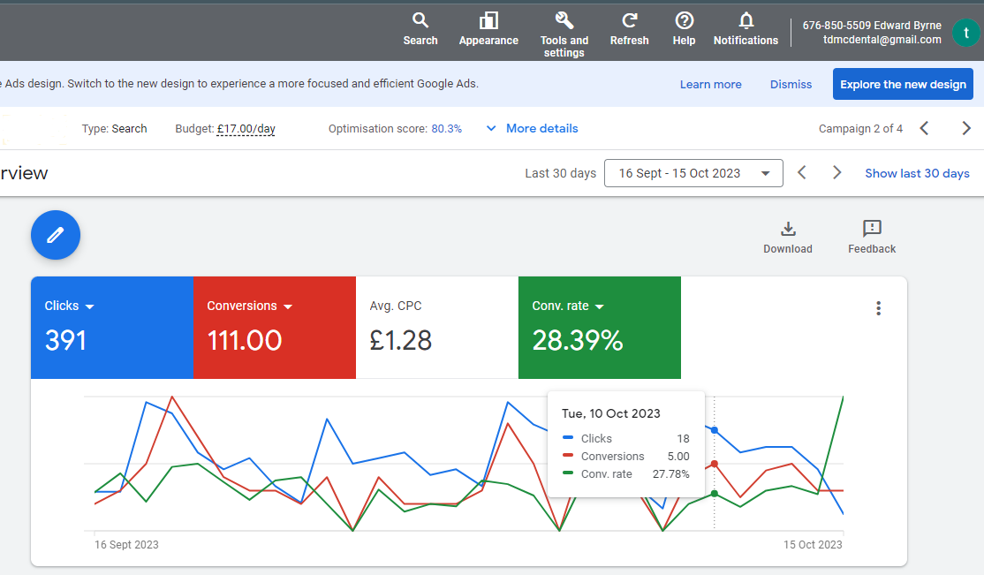
Task: Open Tools and settings
Action: click(x=564, y=29)
